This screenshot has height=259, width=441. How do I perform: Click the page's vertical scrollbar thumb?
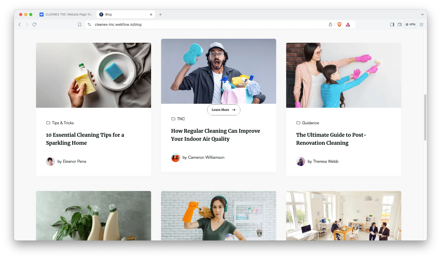click(x=425, y=117)
